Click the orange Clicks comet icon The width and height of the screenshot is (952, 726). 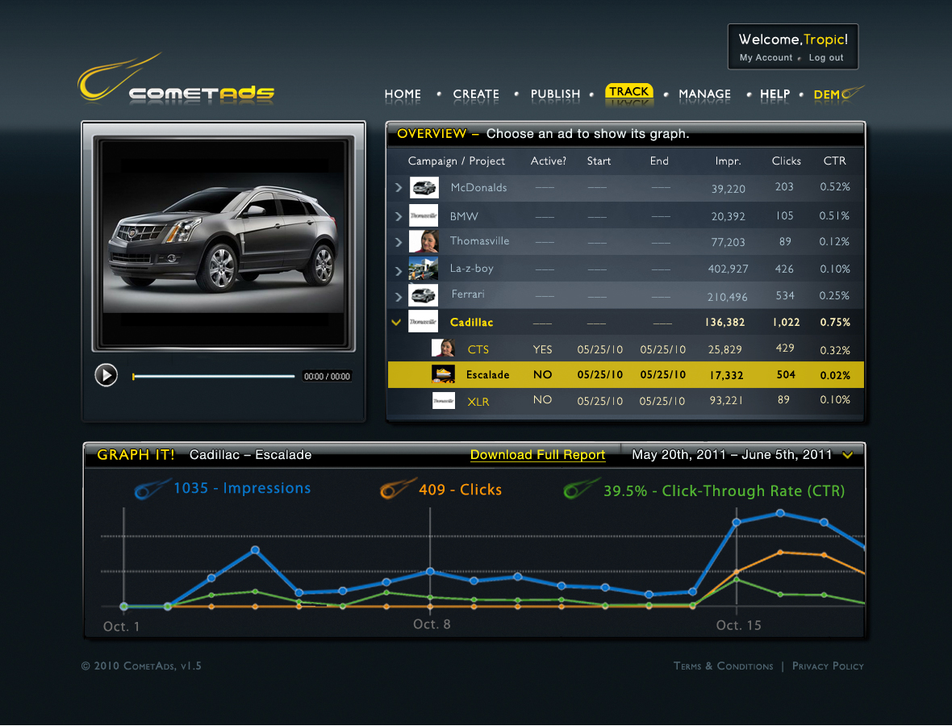(397, 490)
